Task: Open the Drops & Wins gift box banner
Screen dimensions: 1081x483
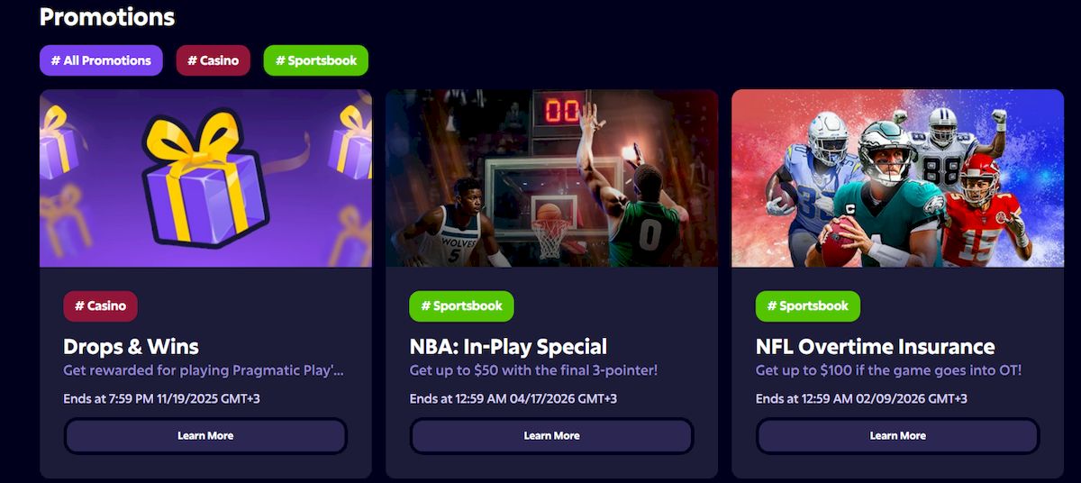Action: [x=205, y=178]
